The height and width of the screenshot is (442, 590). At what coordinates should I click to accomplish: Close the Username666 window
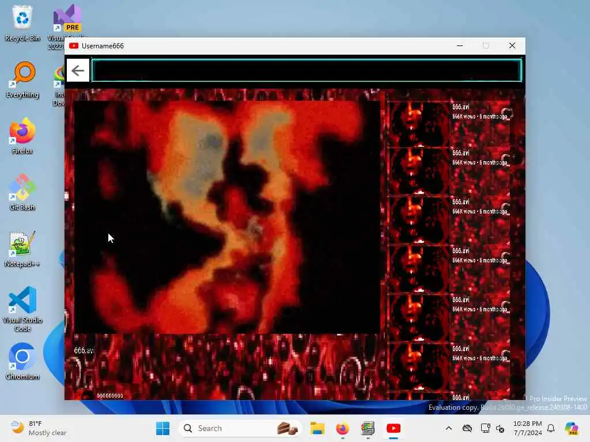tap(512, 46)
